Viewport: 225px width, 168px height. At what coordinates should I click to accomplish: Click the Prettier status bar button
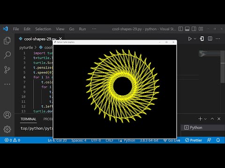[x=194, y=140]
